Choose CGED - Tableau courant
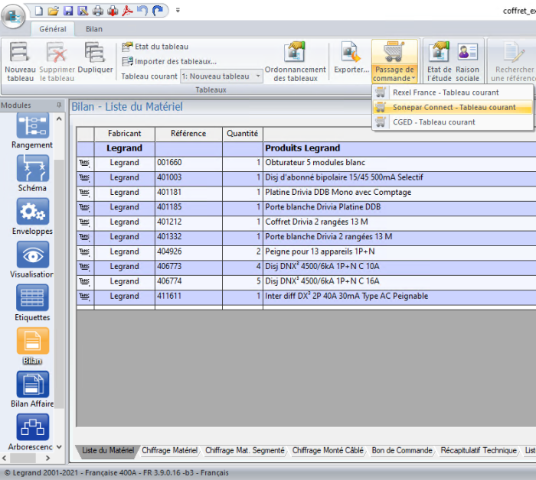 click(x=453, y=122)
